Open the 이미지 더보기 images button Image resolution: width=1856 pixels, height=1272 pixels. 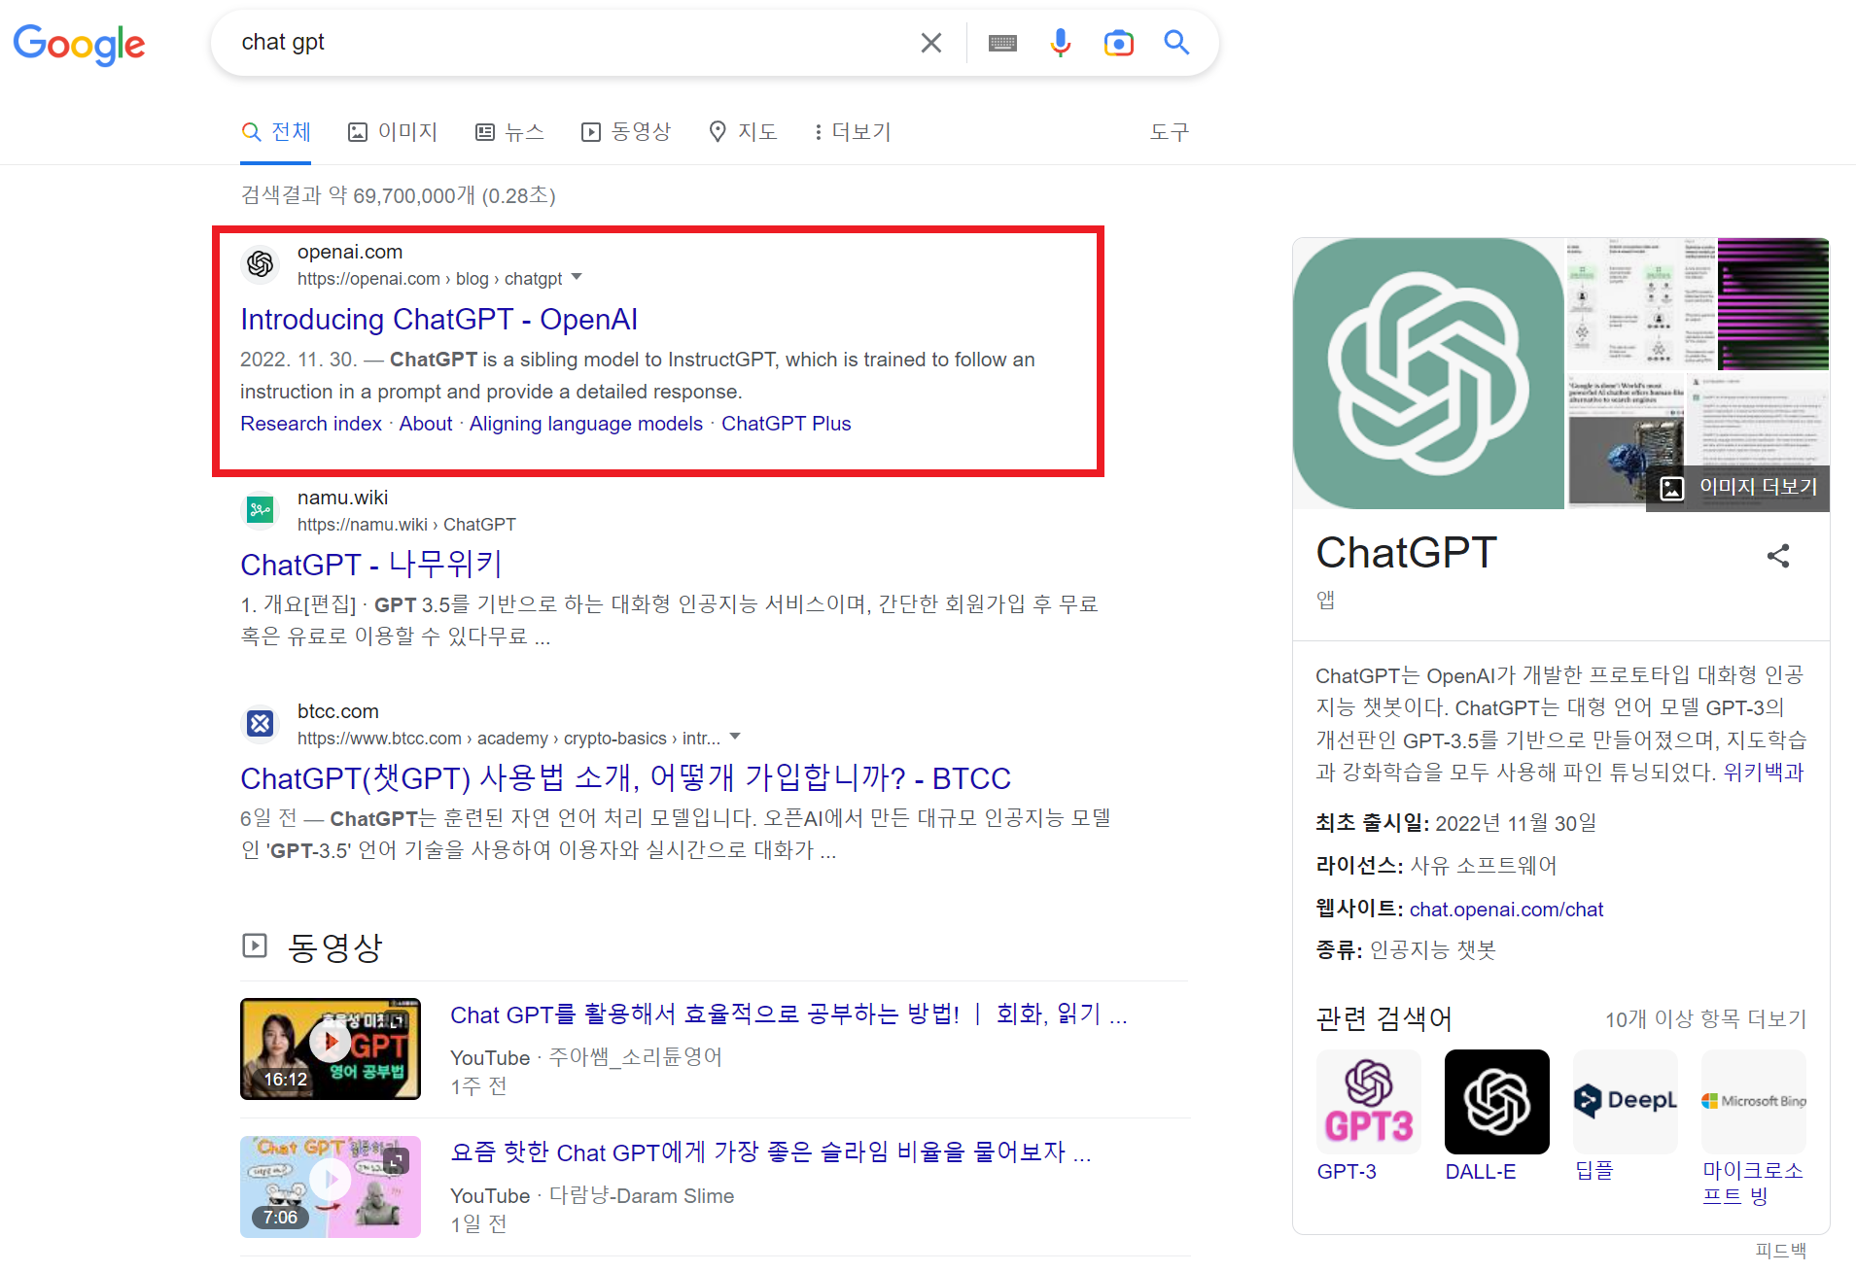pyautogui.click(x=1737, y=487)
